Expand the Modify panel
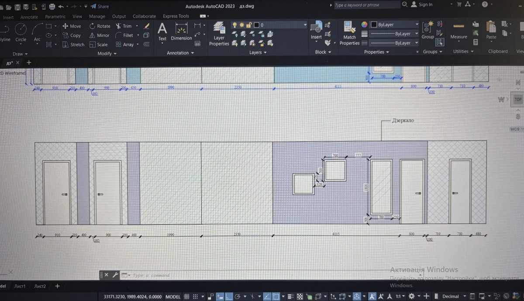 [107, 54]
